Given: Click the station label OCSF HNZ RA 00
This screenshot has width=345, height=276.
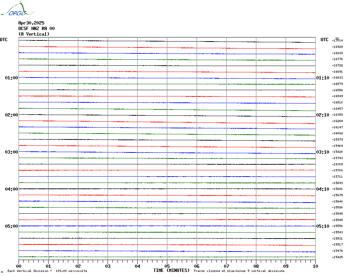Looking at the screenshot, I should point(36,29).
